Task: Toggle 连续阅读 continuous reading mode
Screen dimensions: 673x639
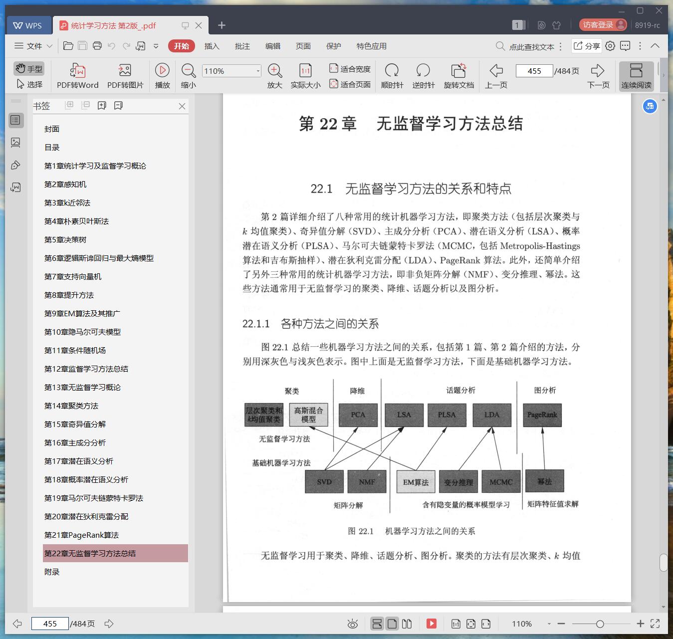Action: [x=636, y=76]
